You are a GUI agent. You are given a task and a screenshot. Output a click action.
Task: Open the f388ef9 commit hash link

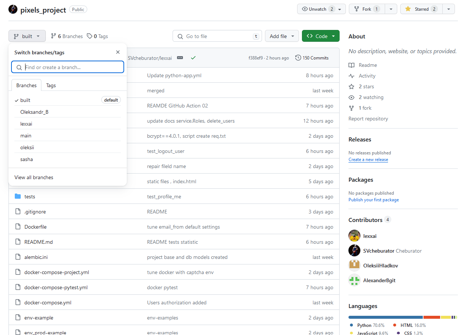point(256,58)
